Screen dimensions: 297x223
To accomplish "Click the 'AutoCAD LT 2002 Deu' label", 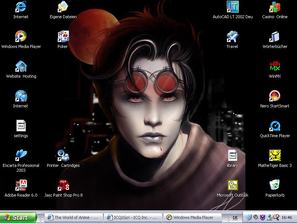I will 233,17.
